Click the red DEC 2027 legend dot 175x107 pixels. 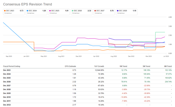coord(95,11)
